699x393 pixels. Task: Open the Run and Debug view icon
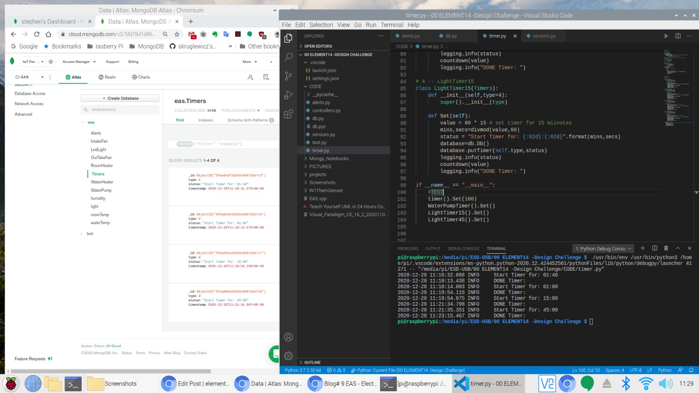pos(288,95)
